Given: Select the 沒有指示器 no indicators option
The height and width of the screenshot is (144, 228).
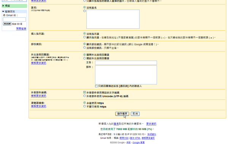Looking at the screenshot, I should 84,34.
